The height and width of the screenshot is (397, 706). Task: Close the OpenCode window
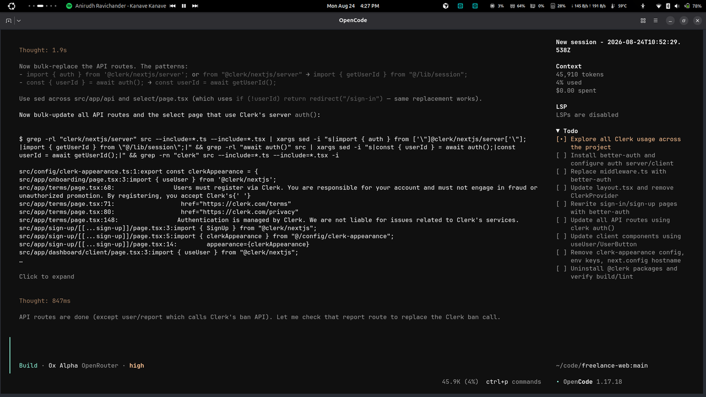696,20
